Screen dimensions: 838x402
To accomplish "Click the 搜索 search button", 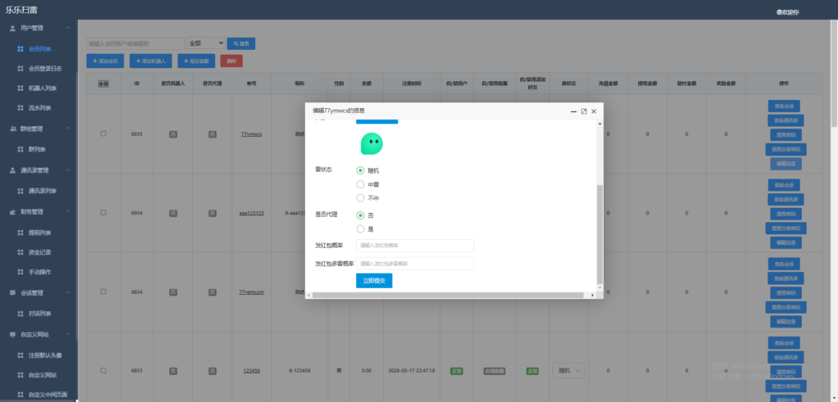I will [241, 43].
